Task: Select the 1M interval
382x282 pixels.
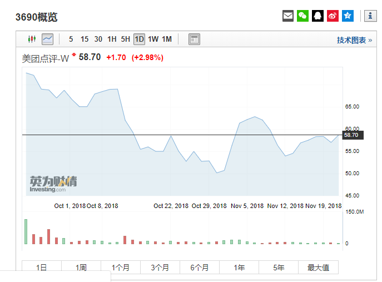Action: (167, 39)
